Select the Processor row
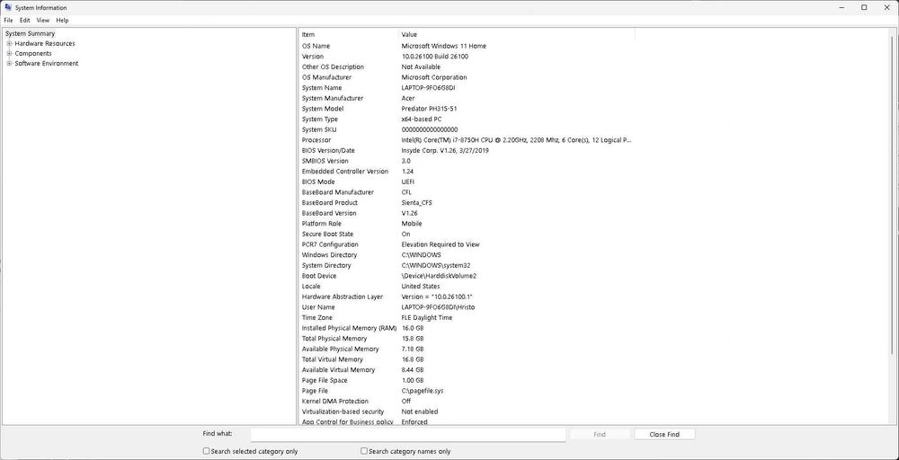 point(467,140)
